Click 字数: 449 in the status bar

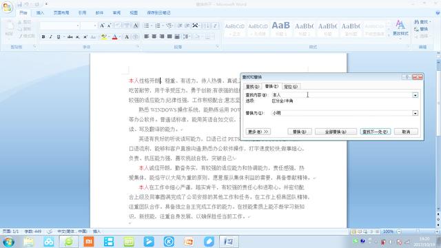click(33, 231)
